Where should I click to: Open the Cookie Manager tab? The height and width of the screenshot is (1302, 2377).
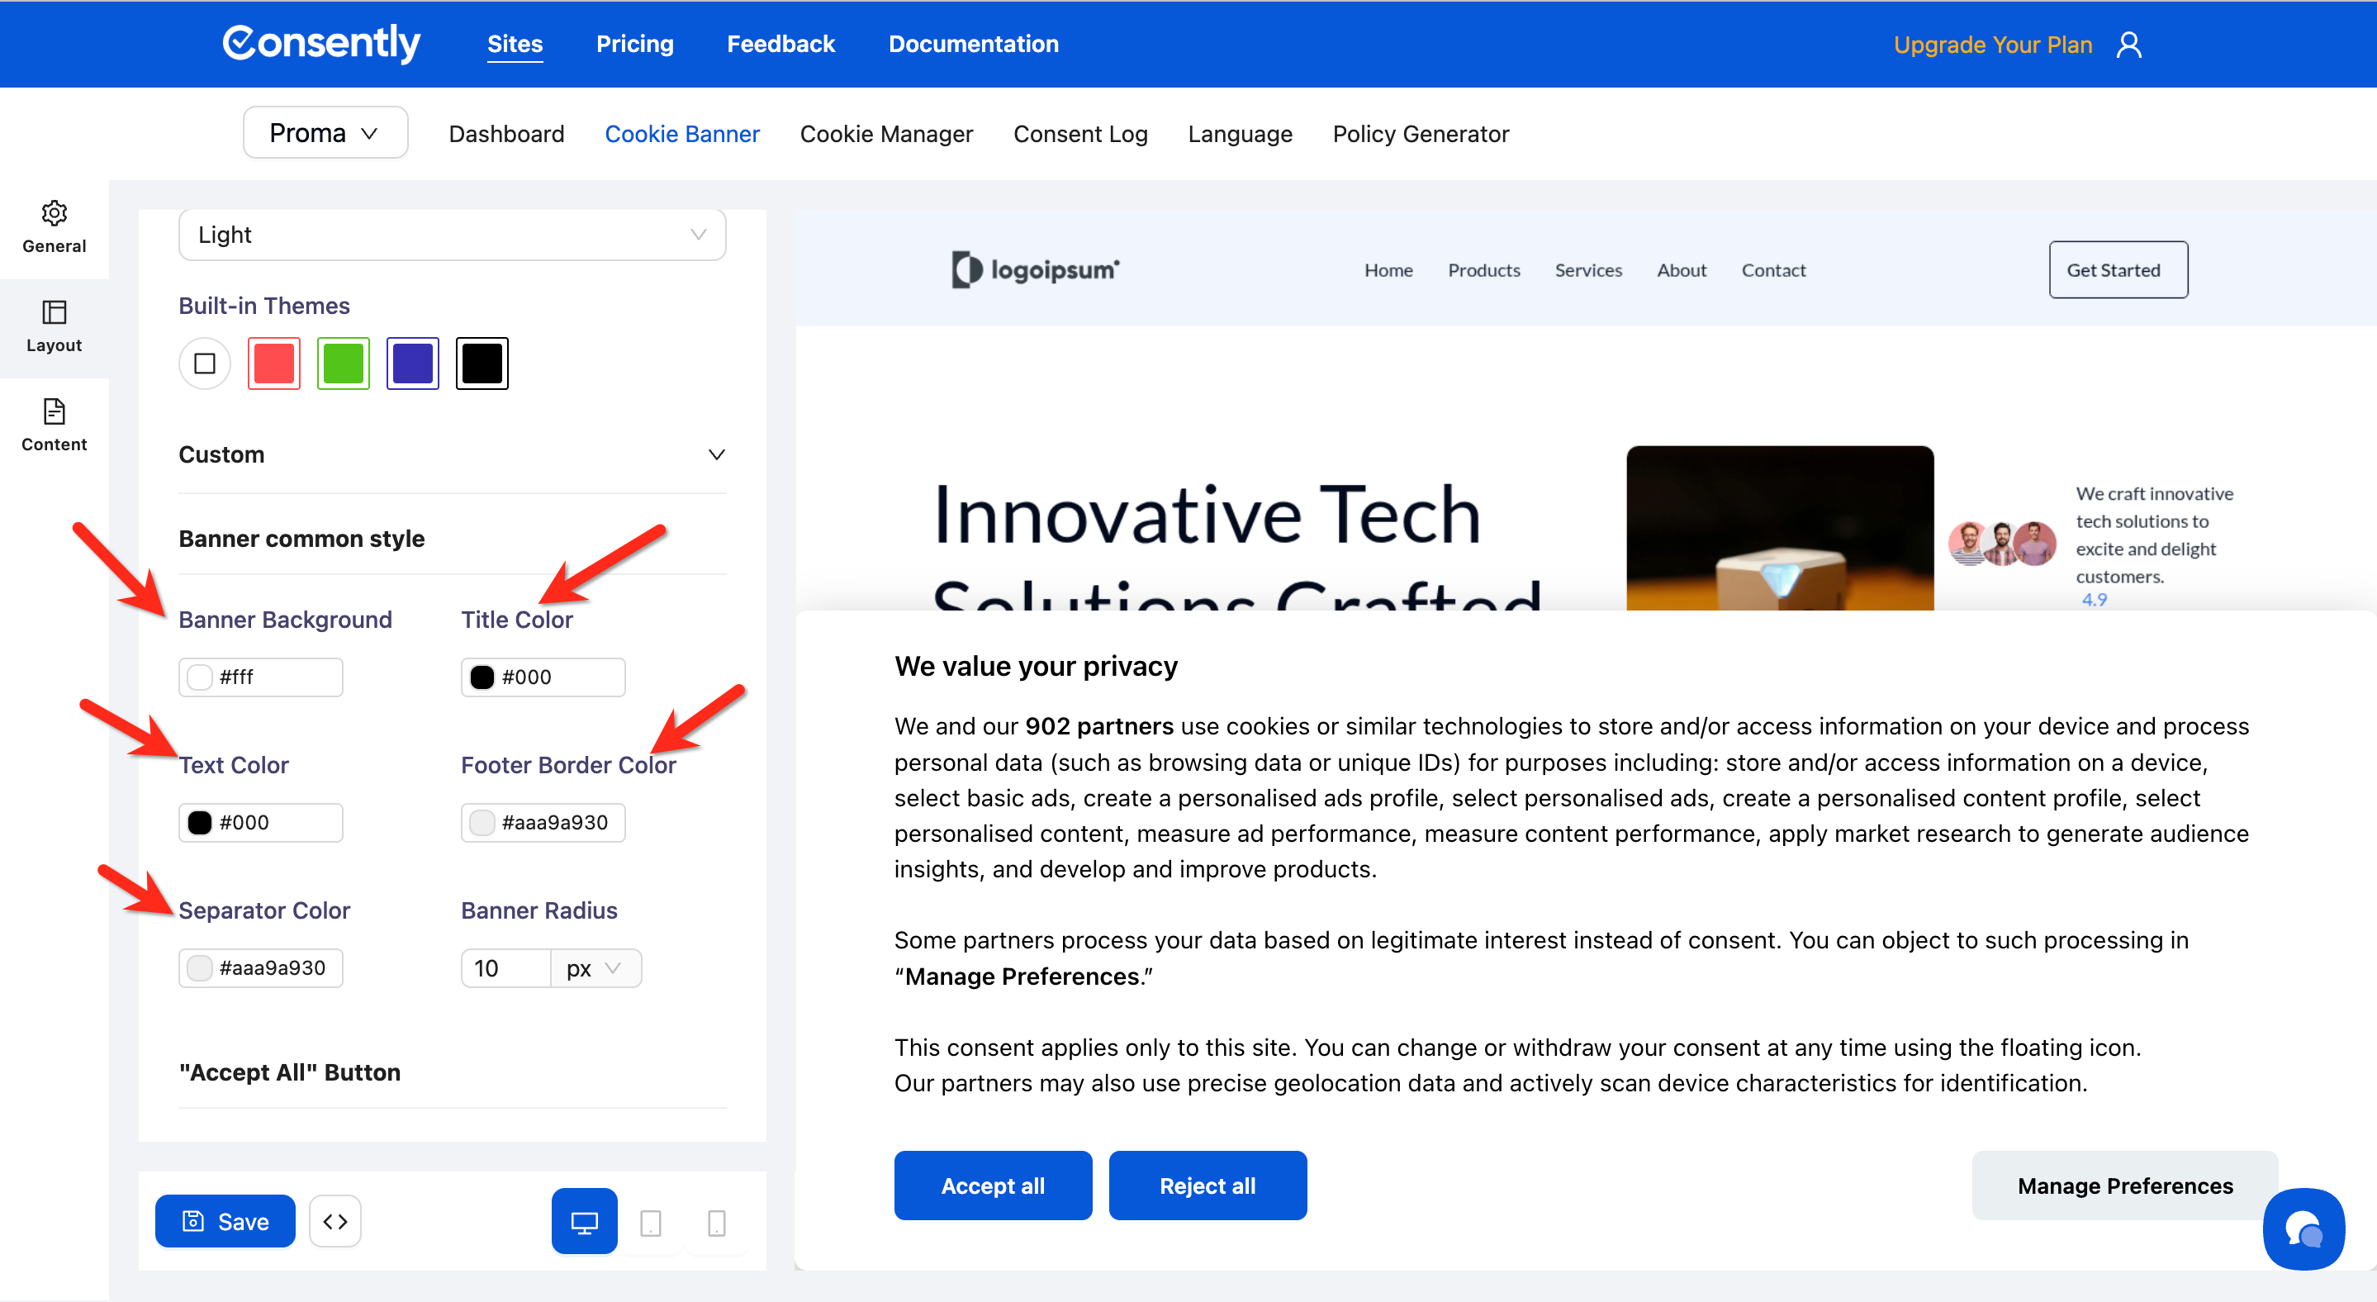(886, 134)
